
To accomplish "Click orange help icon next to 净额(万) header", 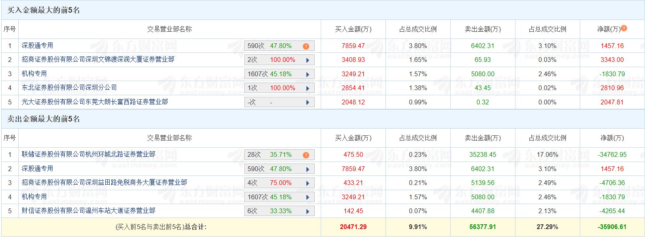I will [624, 28].
